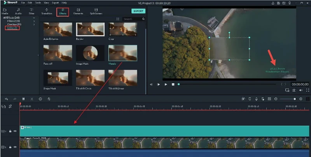Viewport: 311px width, 157px height.
Task: Select the Auto Enhance effect thumbnail
Action: point(58,29)
